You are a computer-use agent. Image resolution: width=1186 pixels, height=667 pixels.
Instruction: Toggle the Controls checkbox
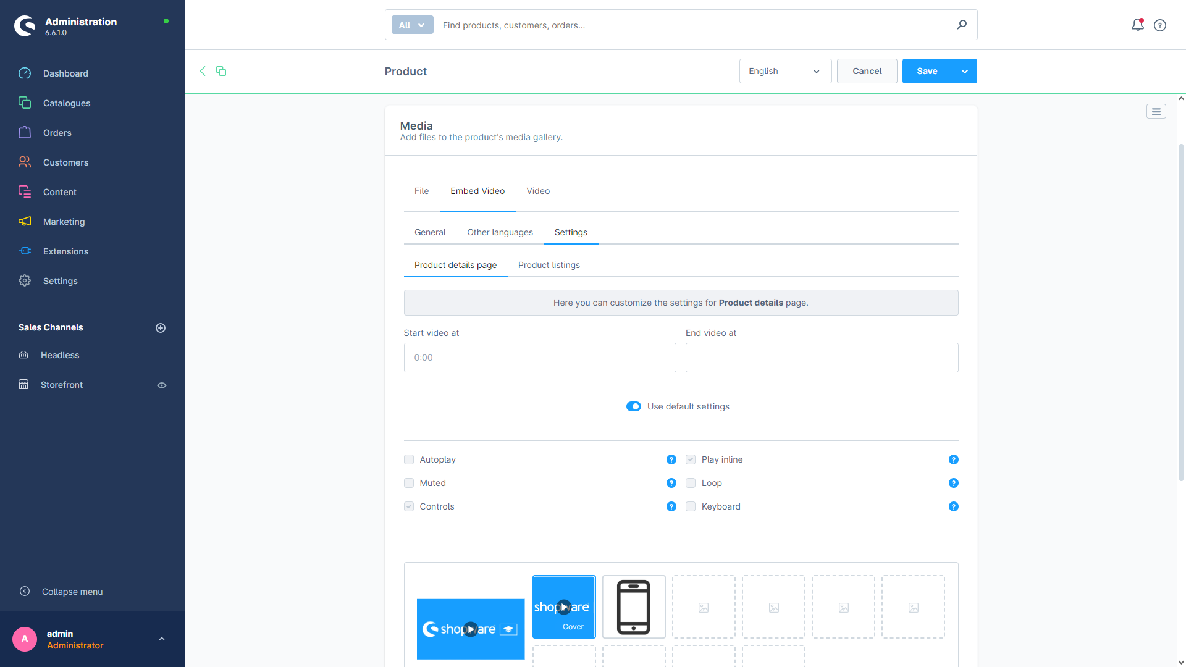coord(409,506)
